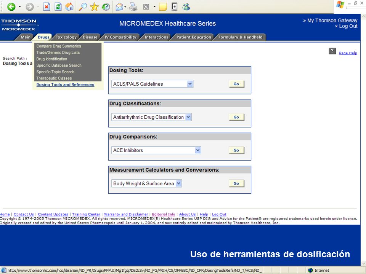Open the Back button history dropdown arrow

tap(20, 7)
